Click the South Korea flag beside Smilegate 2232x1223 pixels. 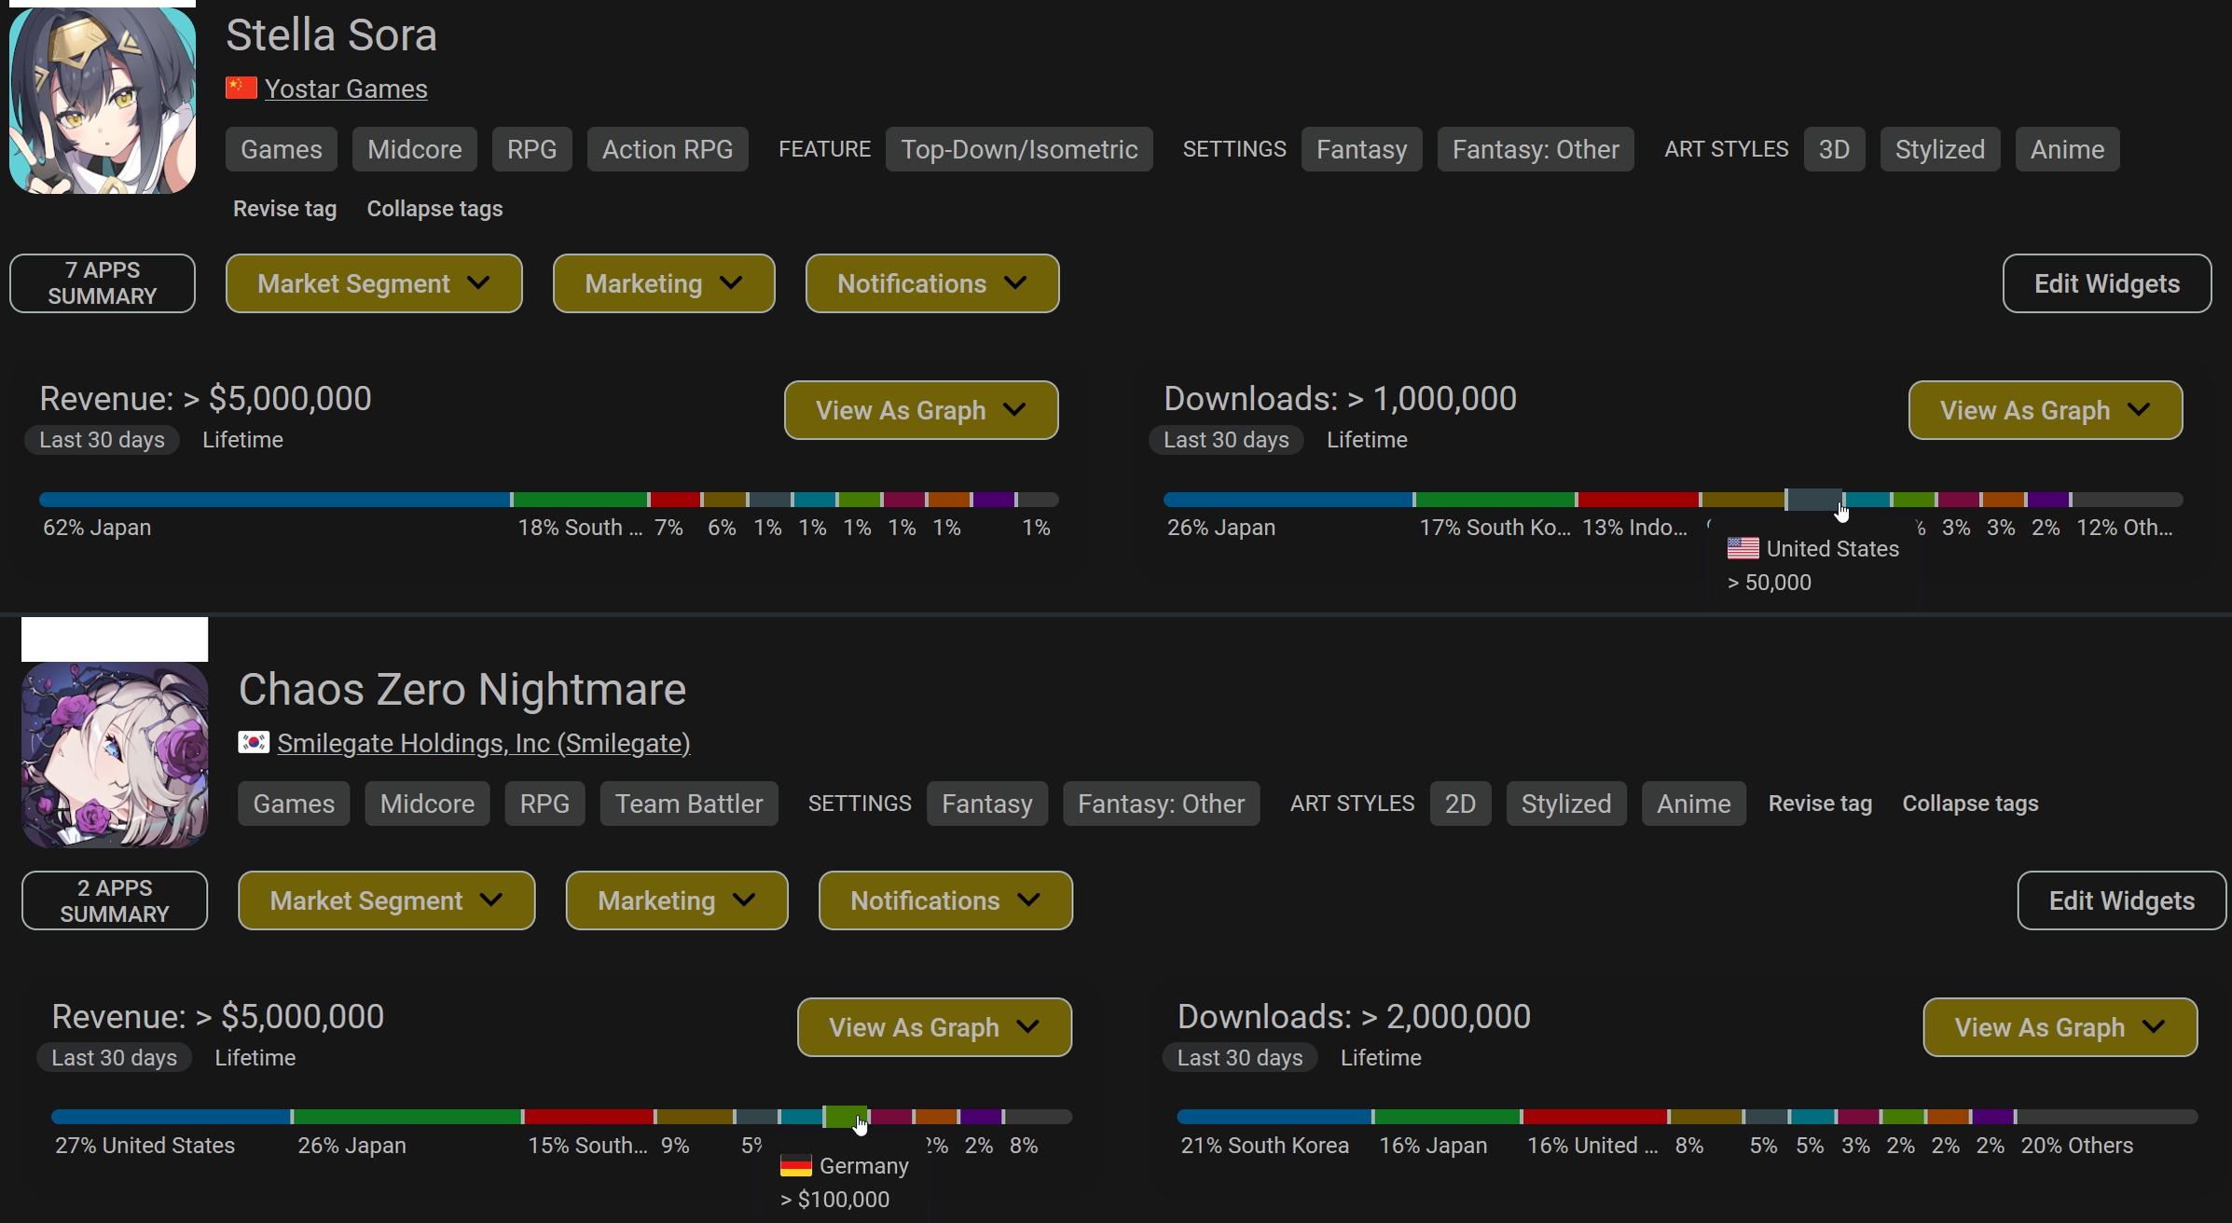(x=254, y=742)
